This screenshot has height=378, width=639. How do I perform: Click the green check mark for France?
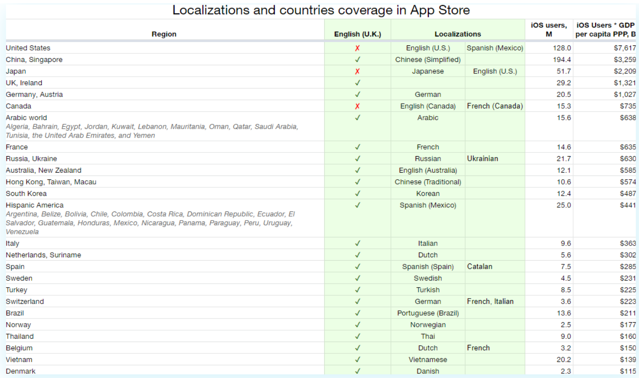point(357,147)
